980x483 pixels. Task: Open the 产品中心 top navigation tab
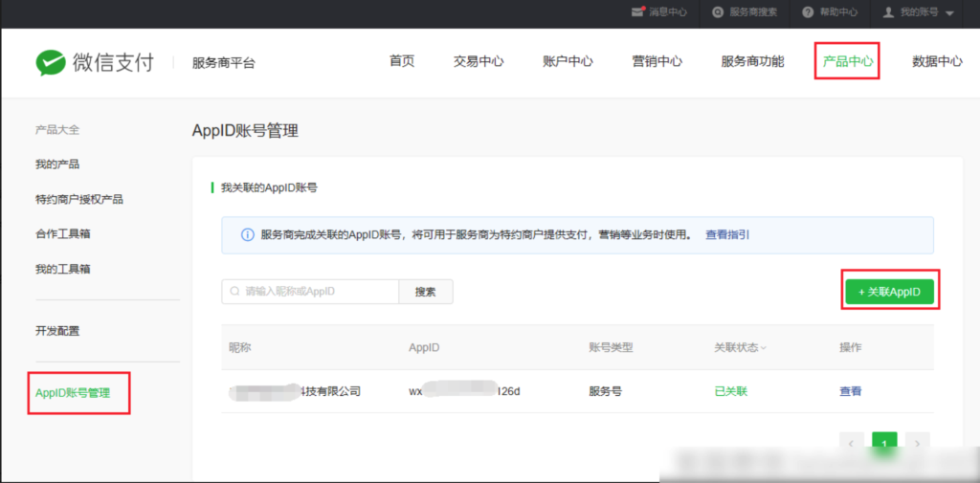pos(847,61)
